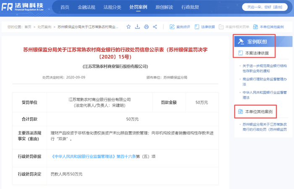Image resolution: width=294 pixels, height=189 pixels.
Task: Open 法律依据 in the toolbar
Action: tap(208, 27)
